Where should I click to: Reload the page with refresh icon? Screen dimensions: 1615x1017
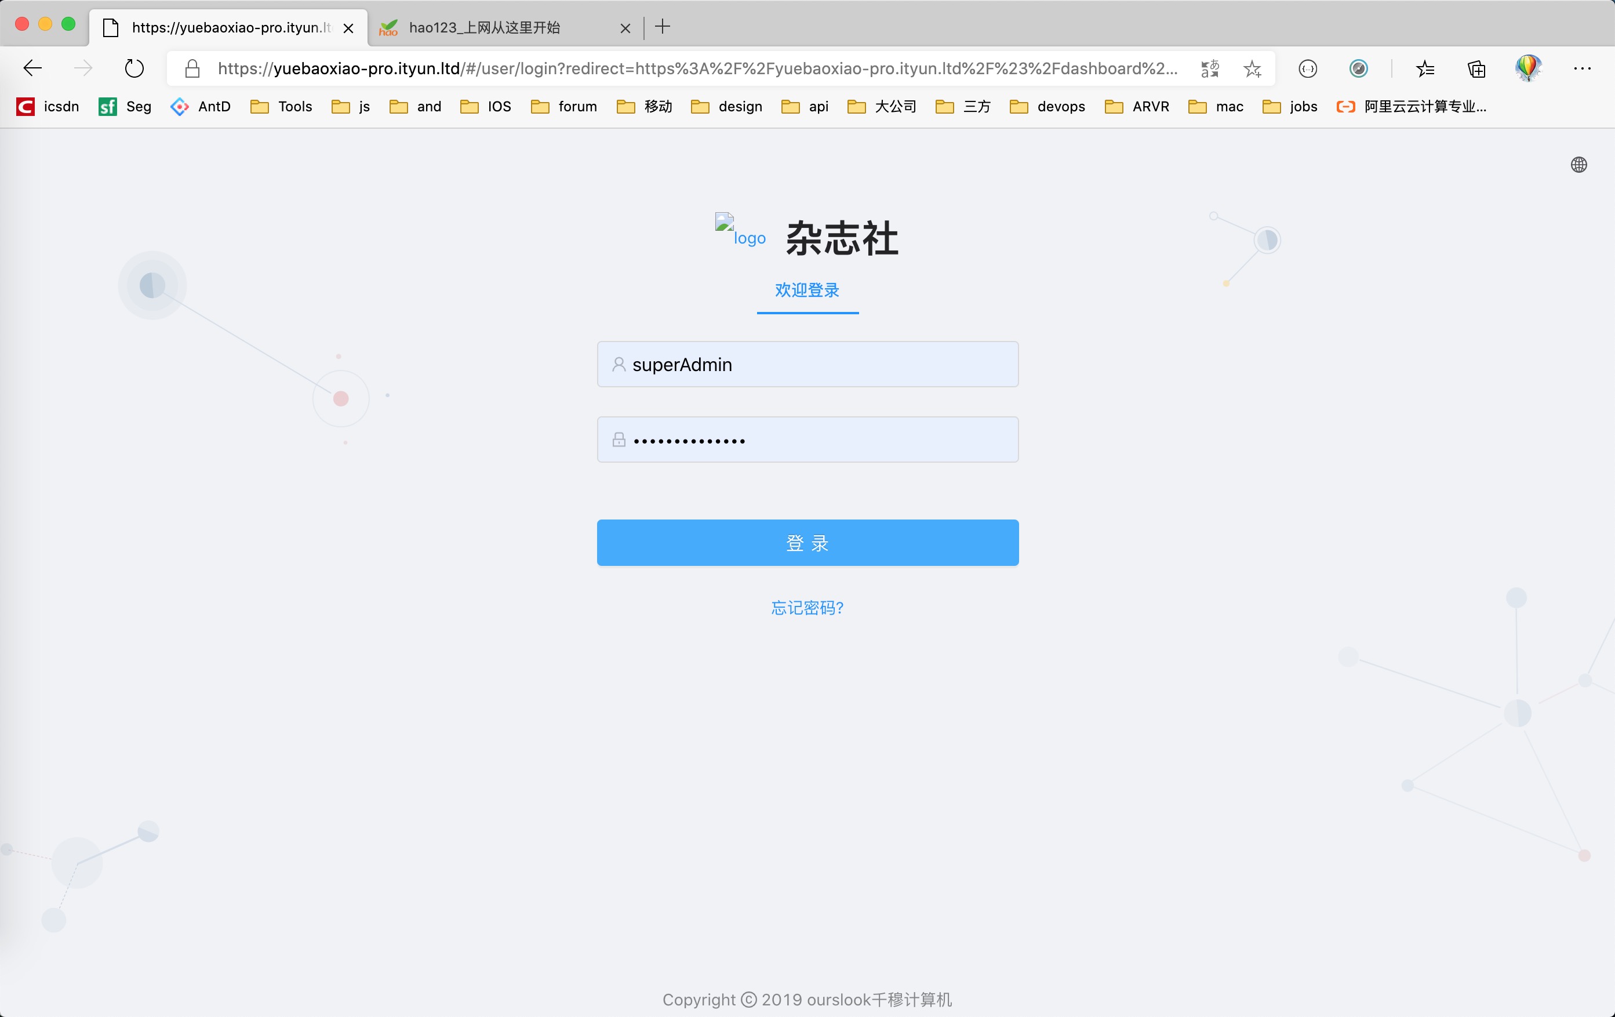134,68
